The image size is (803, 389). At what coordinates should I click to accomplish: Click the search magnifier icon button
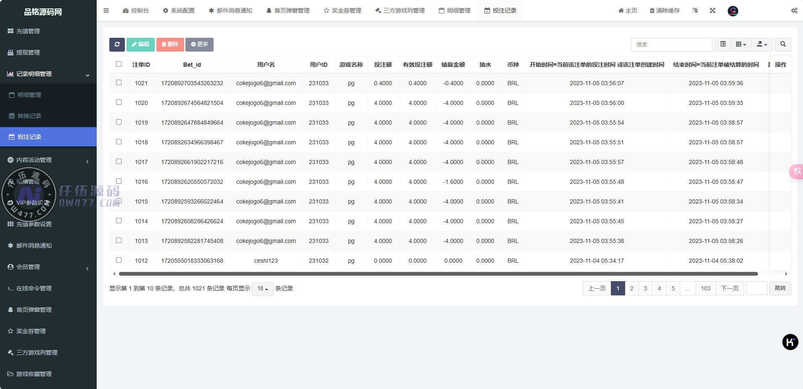click(782, 44)
